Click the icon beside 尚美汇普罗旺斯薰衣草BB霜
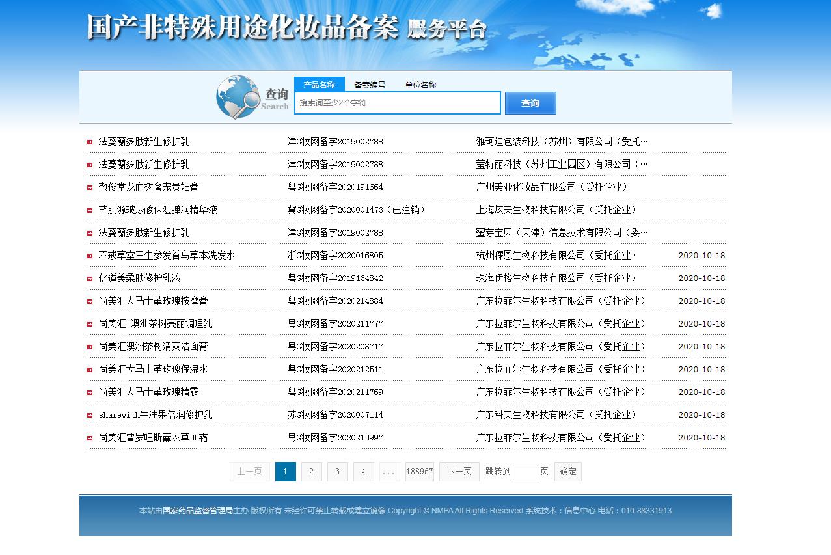This screenshot has width=831, height=555. (89, 437)
